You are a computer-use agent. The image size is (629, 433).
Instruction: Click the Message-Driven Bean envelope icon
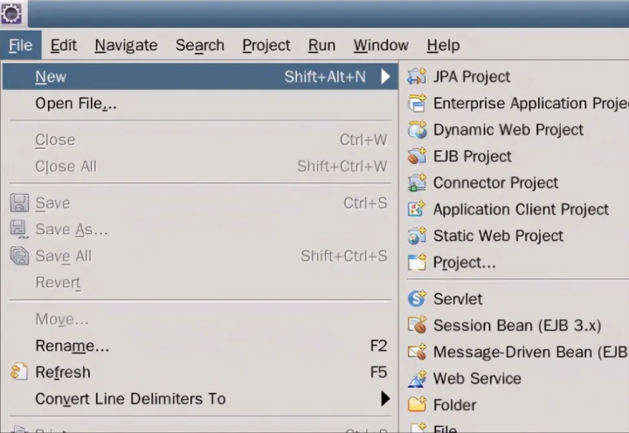click(x=417, y=351)
